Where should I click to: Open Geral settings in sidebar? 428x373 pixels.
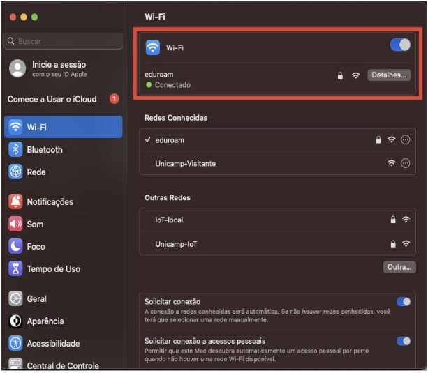click(x=64, y=299)
